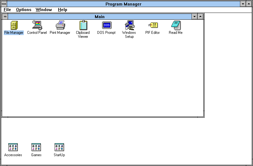This screenshot has height=166, width=253.
Task: Click the "File Manager" label text
Action: (x=14, y=33)
